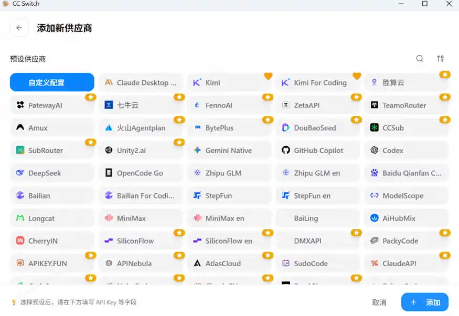Screen dimensions: 459x316
Task: Pick the CherryIN provider preset
Action: (52, 241)
